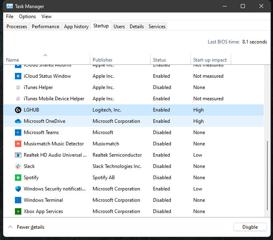
Task: Open the Options menu
Action: [27, 17]
